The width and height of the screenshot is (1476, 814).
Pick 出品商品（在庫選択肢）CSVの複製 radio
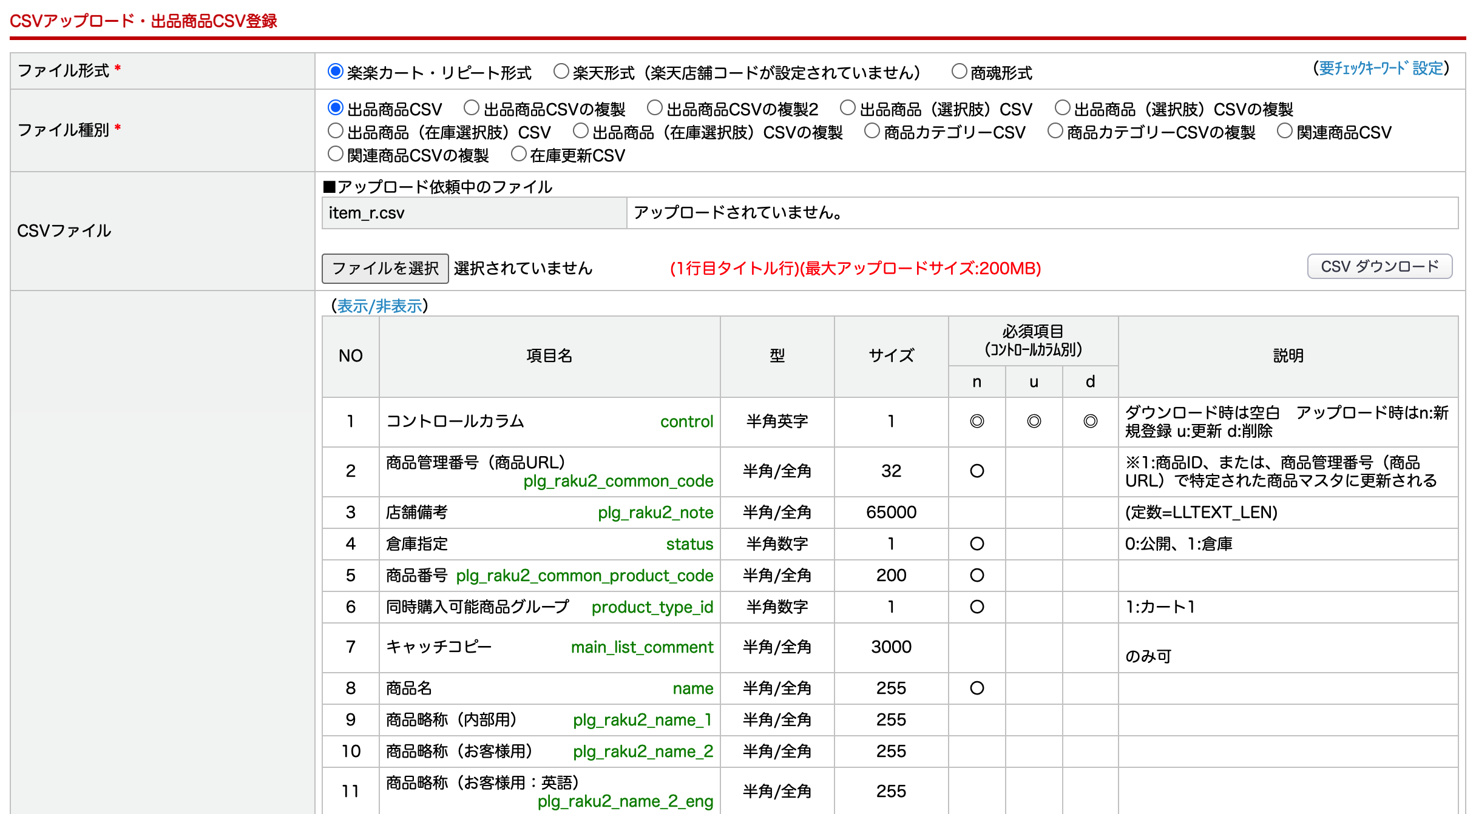[581, 131]
